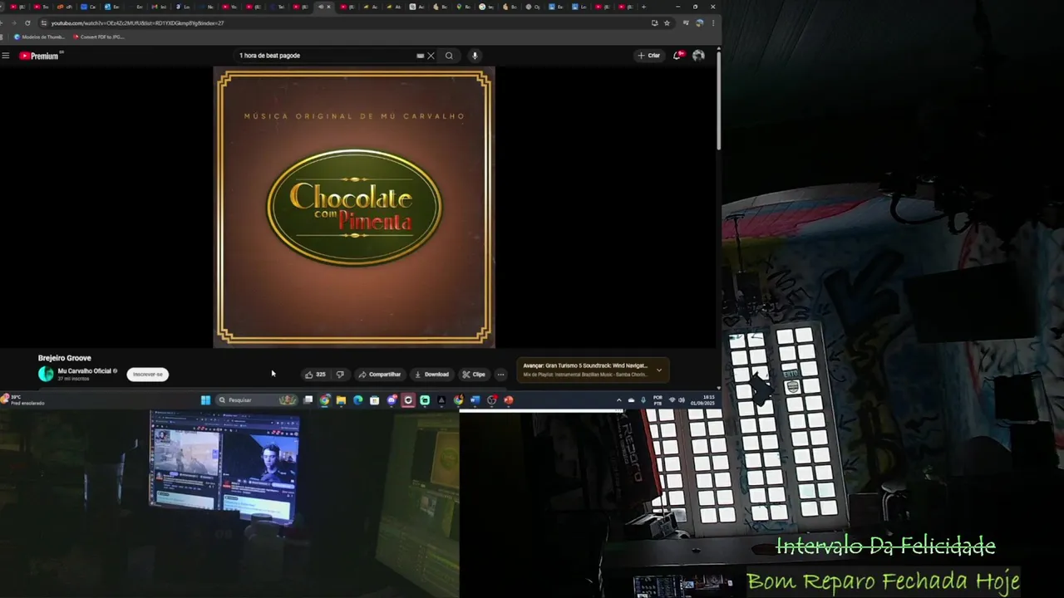This screenshot has height=598, width=1064.
Task: Click the taskbar Pesquisar search box
Action: [x=256, y=400]
